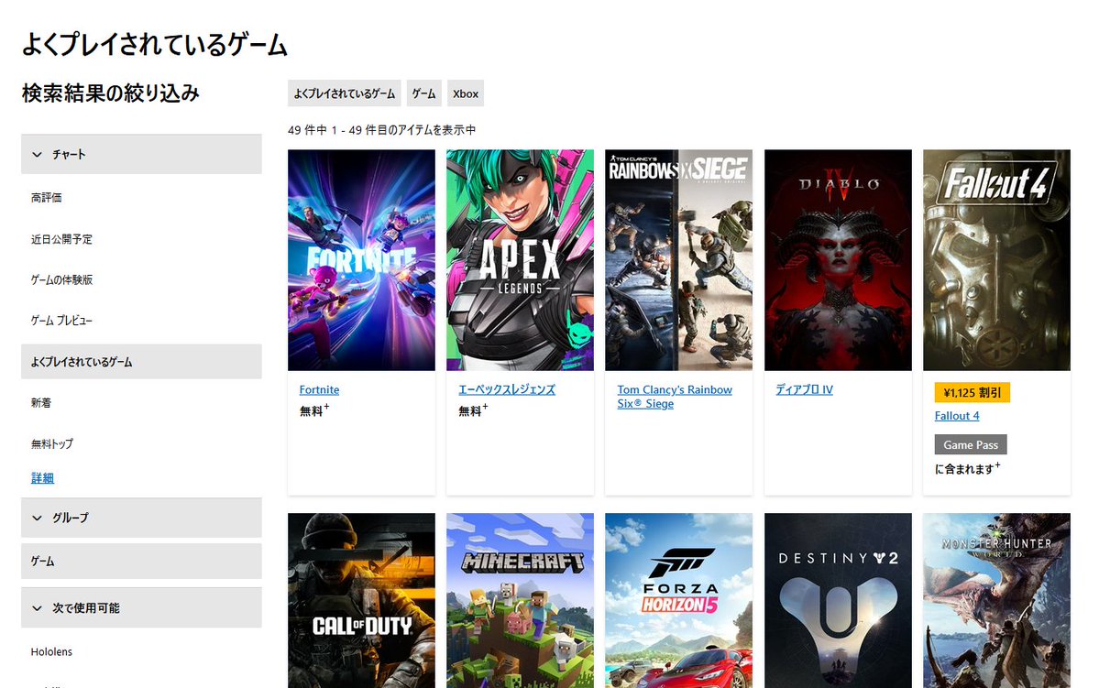Follow the ディアブロ IV title link
This screenshot has width=1099, height=688.
pyautogui.click(x=804, y=389)
